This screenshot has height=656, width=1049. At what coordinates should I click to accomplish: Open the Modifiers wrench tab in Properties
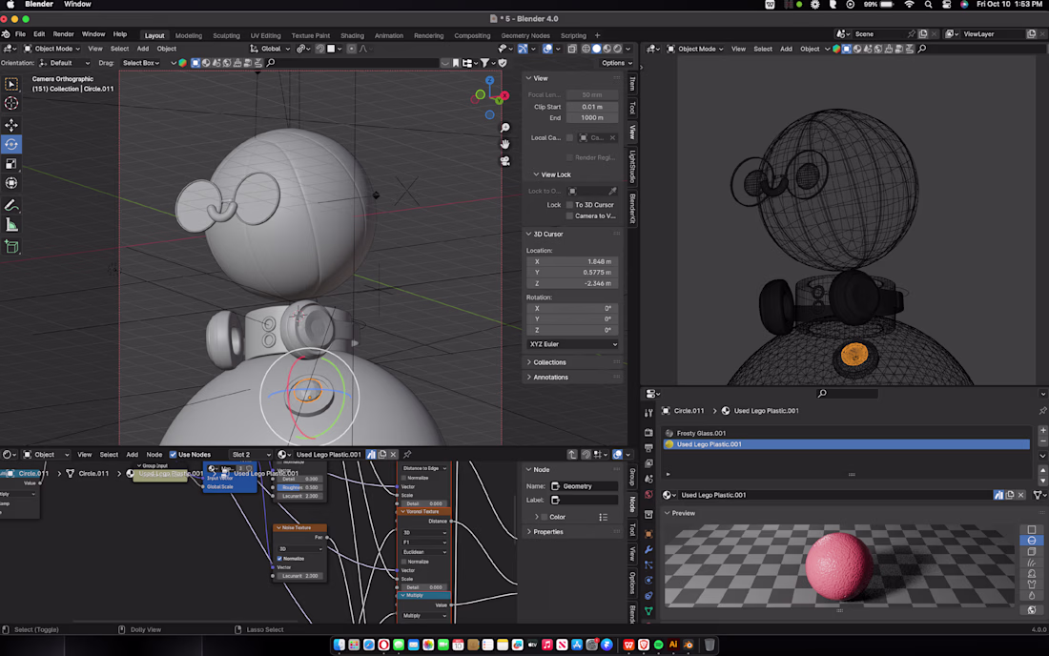click(649, 549)
